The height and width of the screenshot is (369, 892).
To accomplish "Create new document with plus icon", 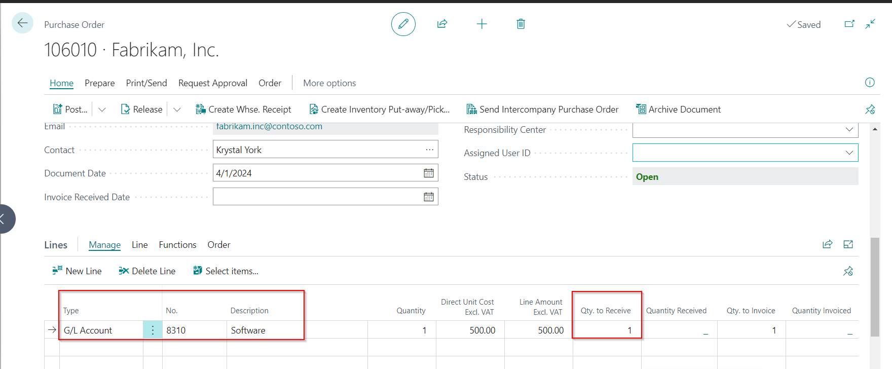I will [482, 24].
